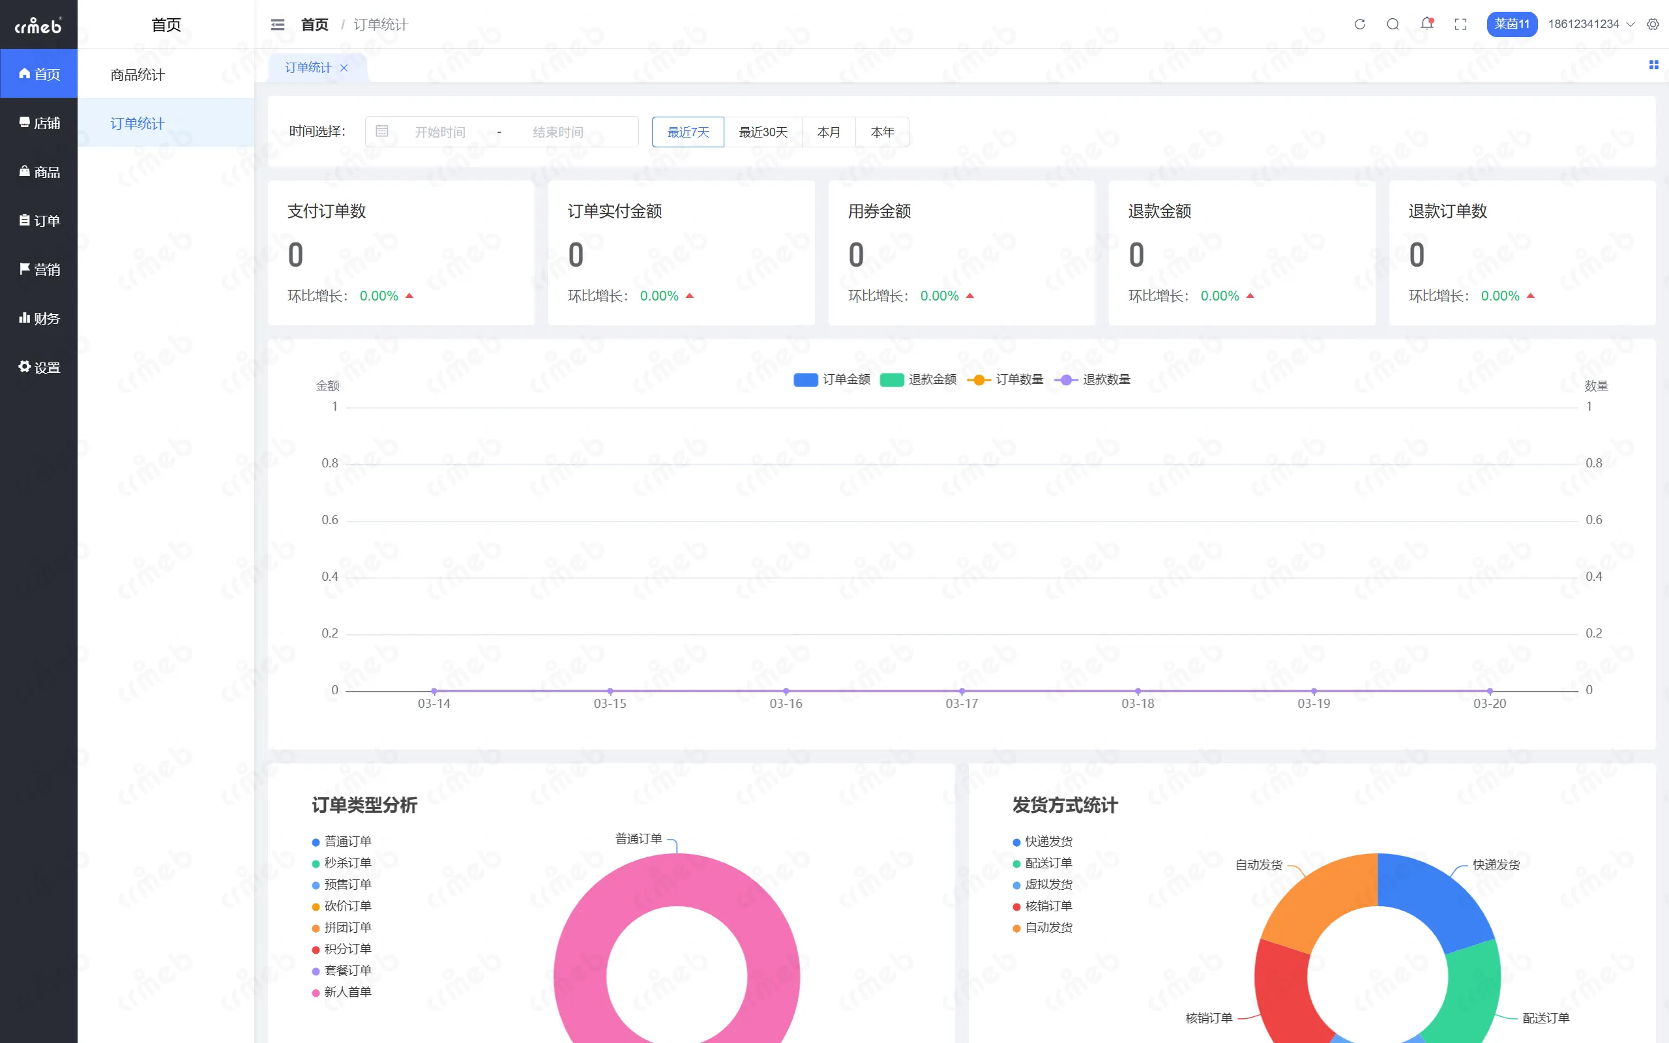Toggle the 预售订单 legend entry
The height and width of the screenshot is (1043, 1669).
tap(342, 885)
